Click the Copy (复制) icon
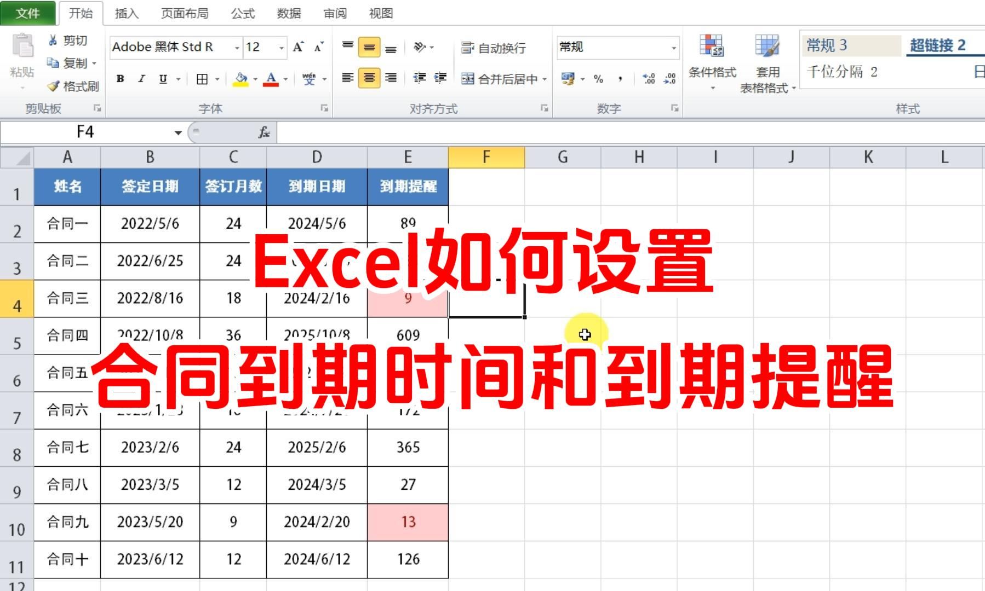Screen dimensions: 985x591 tap(53, 63)
